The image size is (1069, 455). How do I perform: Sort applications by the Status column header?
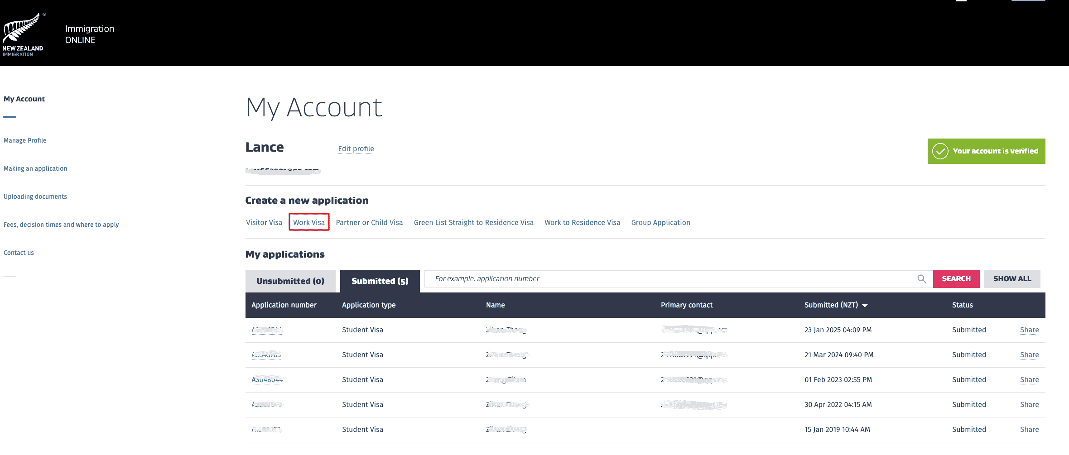pos(962,305)
